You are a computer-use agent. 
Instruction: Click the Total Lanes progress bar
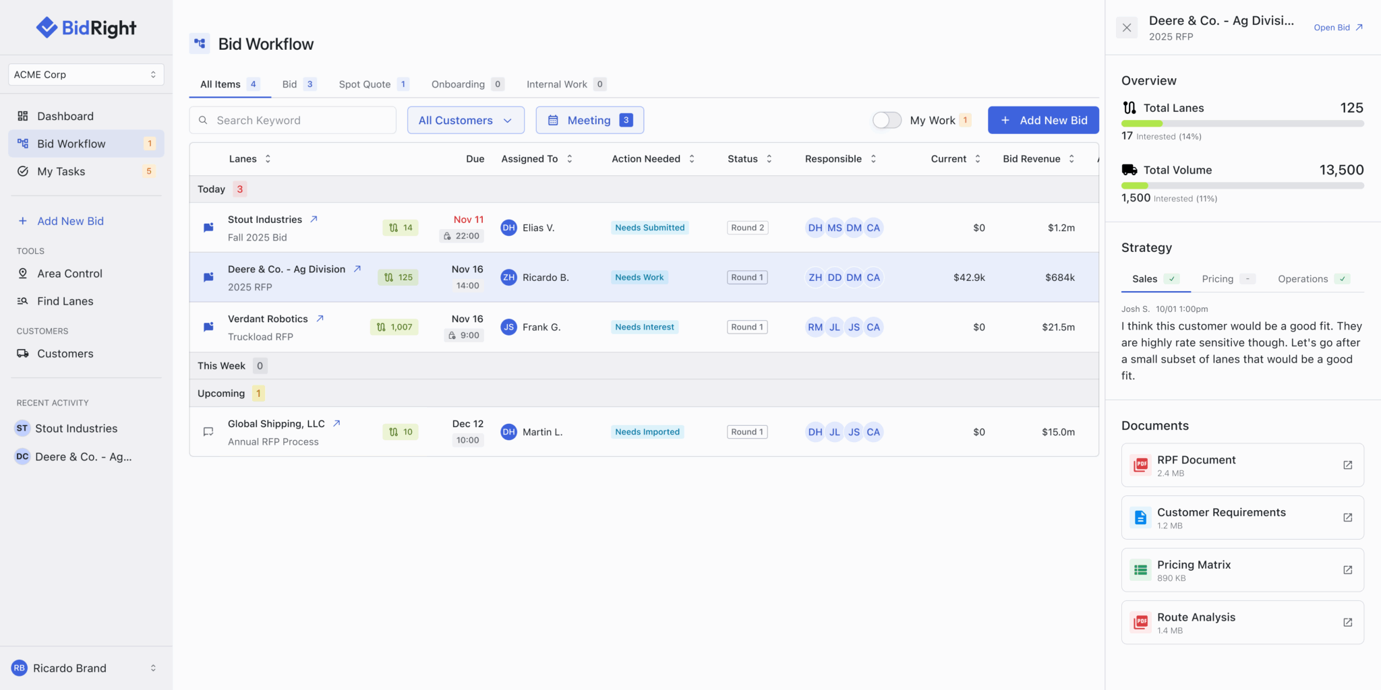click(x=1242, y=124)
